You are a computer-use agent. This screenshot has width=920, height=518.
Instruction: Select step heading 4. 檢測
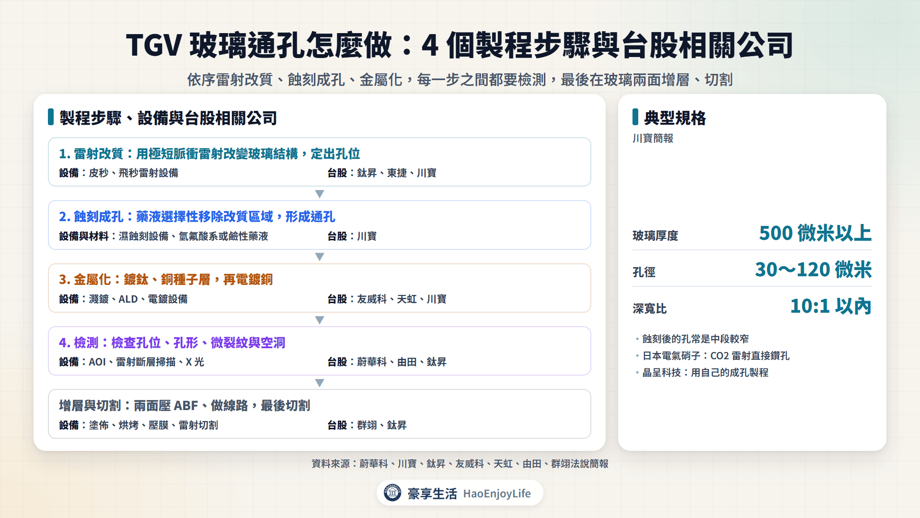point(172,343)
